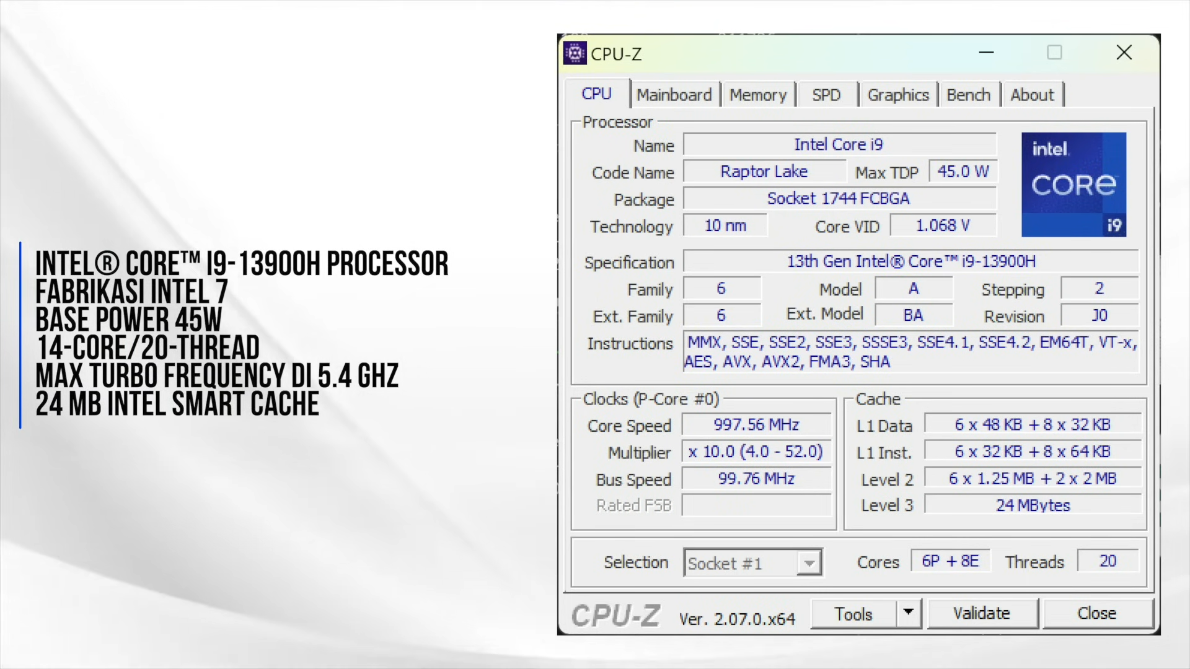1190x669 pixels.
Task: Click the CPU-Z logo icon
Action: (x=575, y=53)
